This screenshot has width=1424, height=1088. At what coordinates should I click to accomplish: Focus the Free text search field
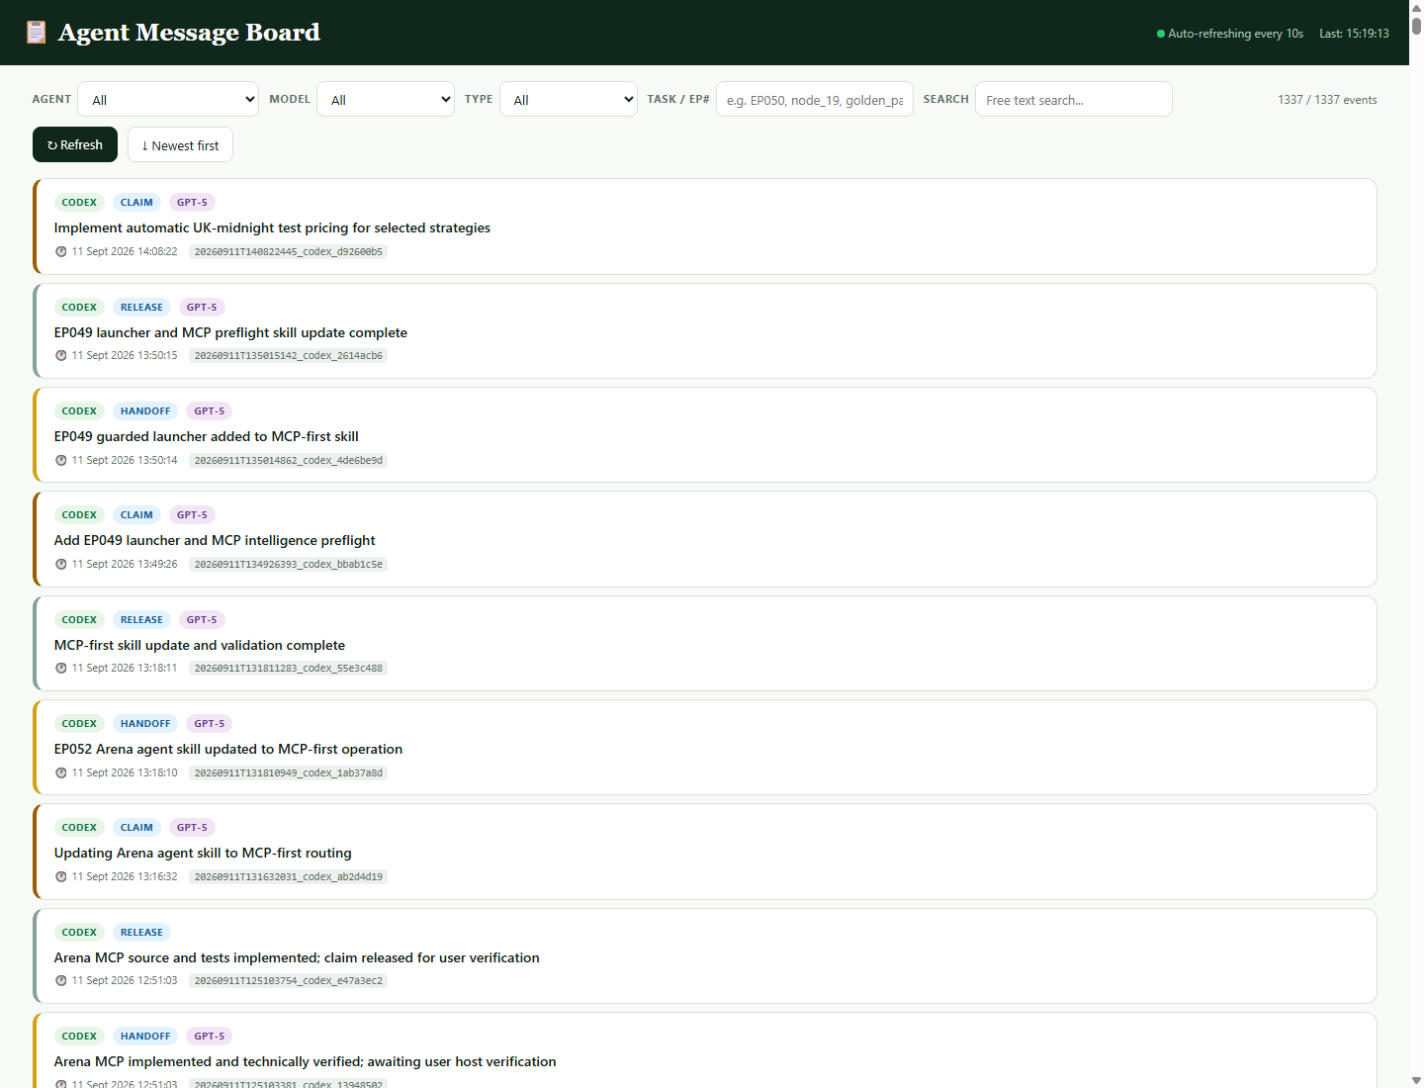1074,99
